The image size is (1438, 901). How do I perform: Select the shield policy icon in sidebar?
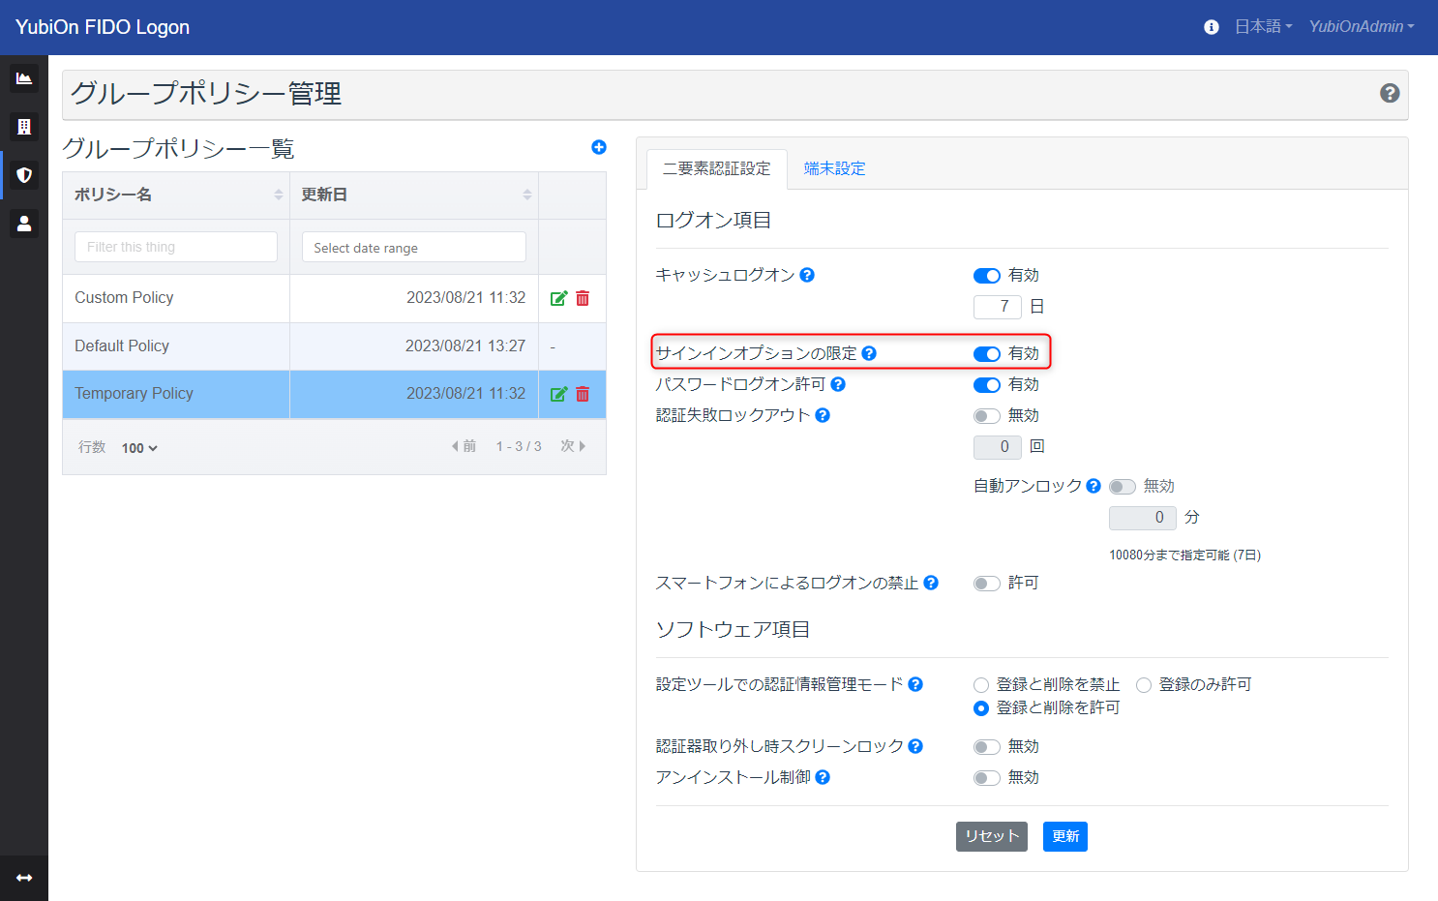coord(24,175)
